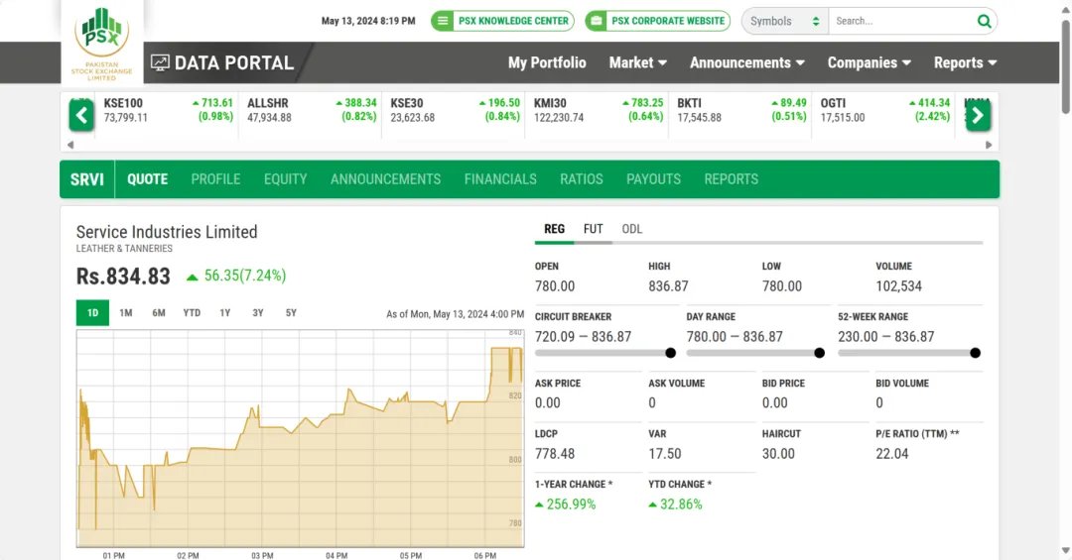Click page scrollbar down arrow

tap(1066, 550)
